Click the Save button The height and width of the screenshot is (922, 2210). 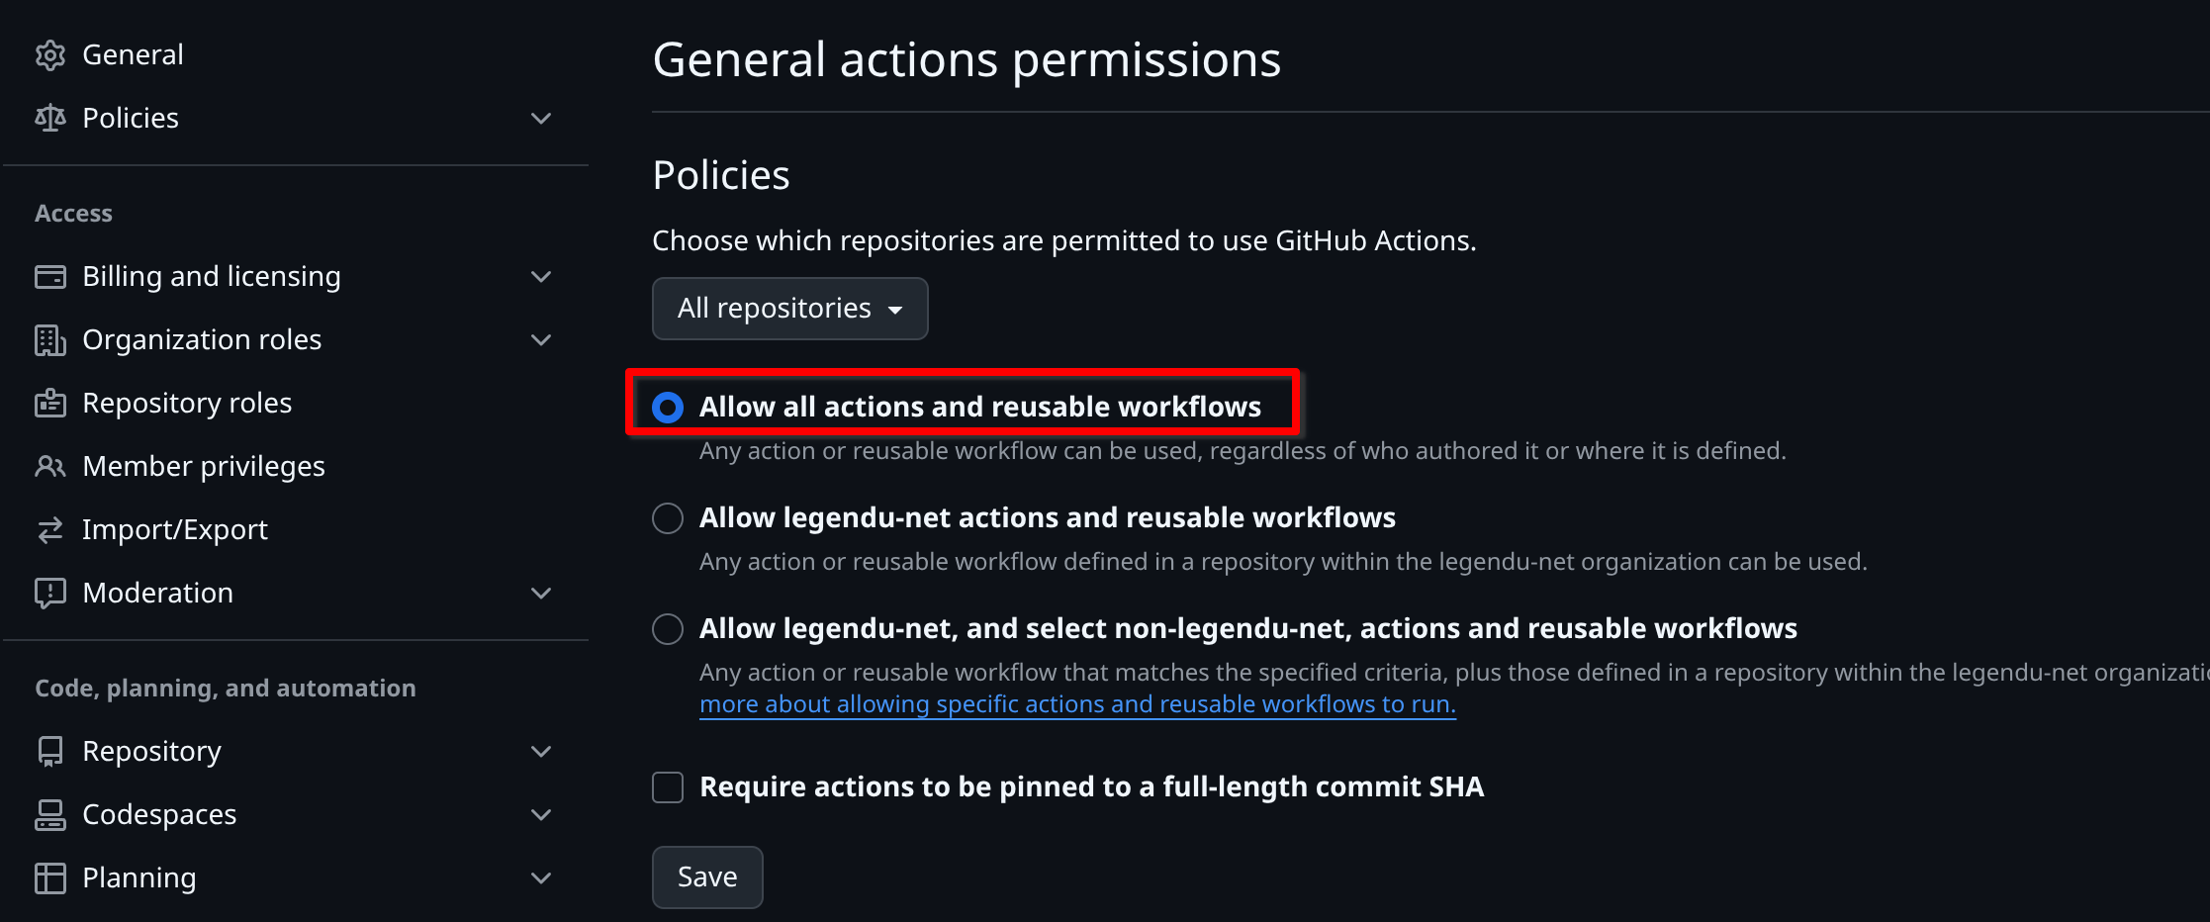[x=707, y=877]
